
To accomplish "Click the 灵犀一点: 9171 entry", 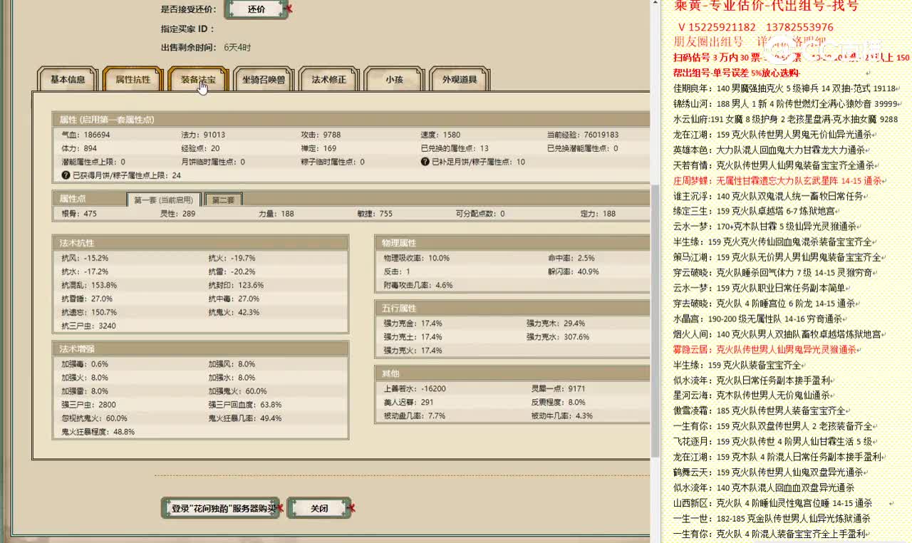I will point(558,389).
